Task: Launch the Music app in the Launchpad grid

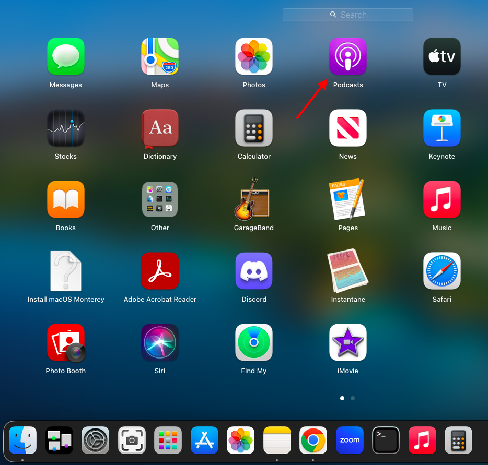Action: click(442, 199)
